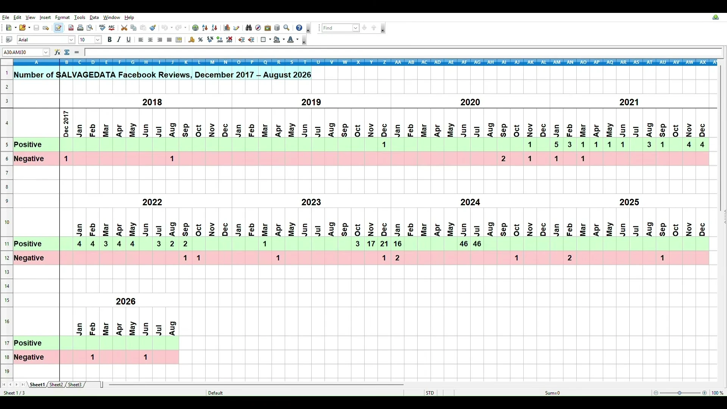Image resolution: width=727 pixels, height=409 pixels.
Task: Open Styles and Formatting window
Action: point(9,40)
